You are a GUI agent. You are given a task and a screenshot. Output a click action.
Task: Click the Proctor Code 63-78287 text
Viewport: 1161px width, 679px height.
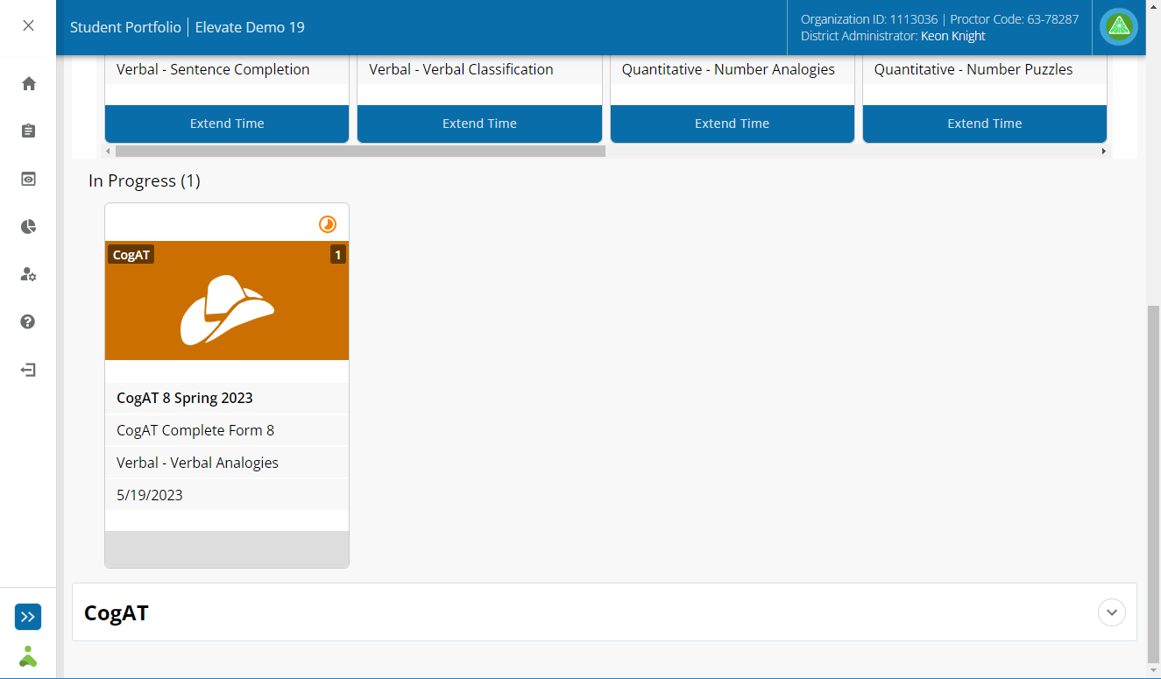click(x=1015, y=19)
